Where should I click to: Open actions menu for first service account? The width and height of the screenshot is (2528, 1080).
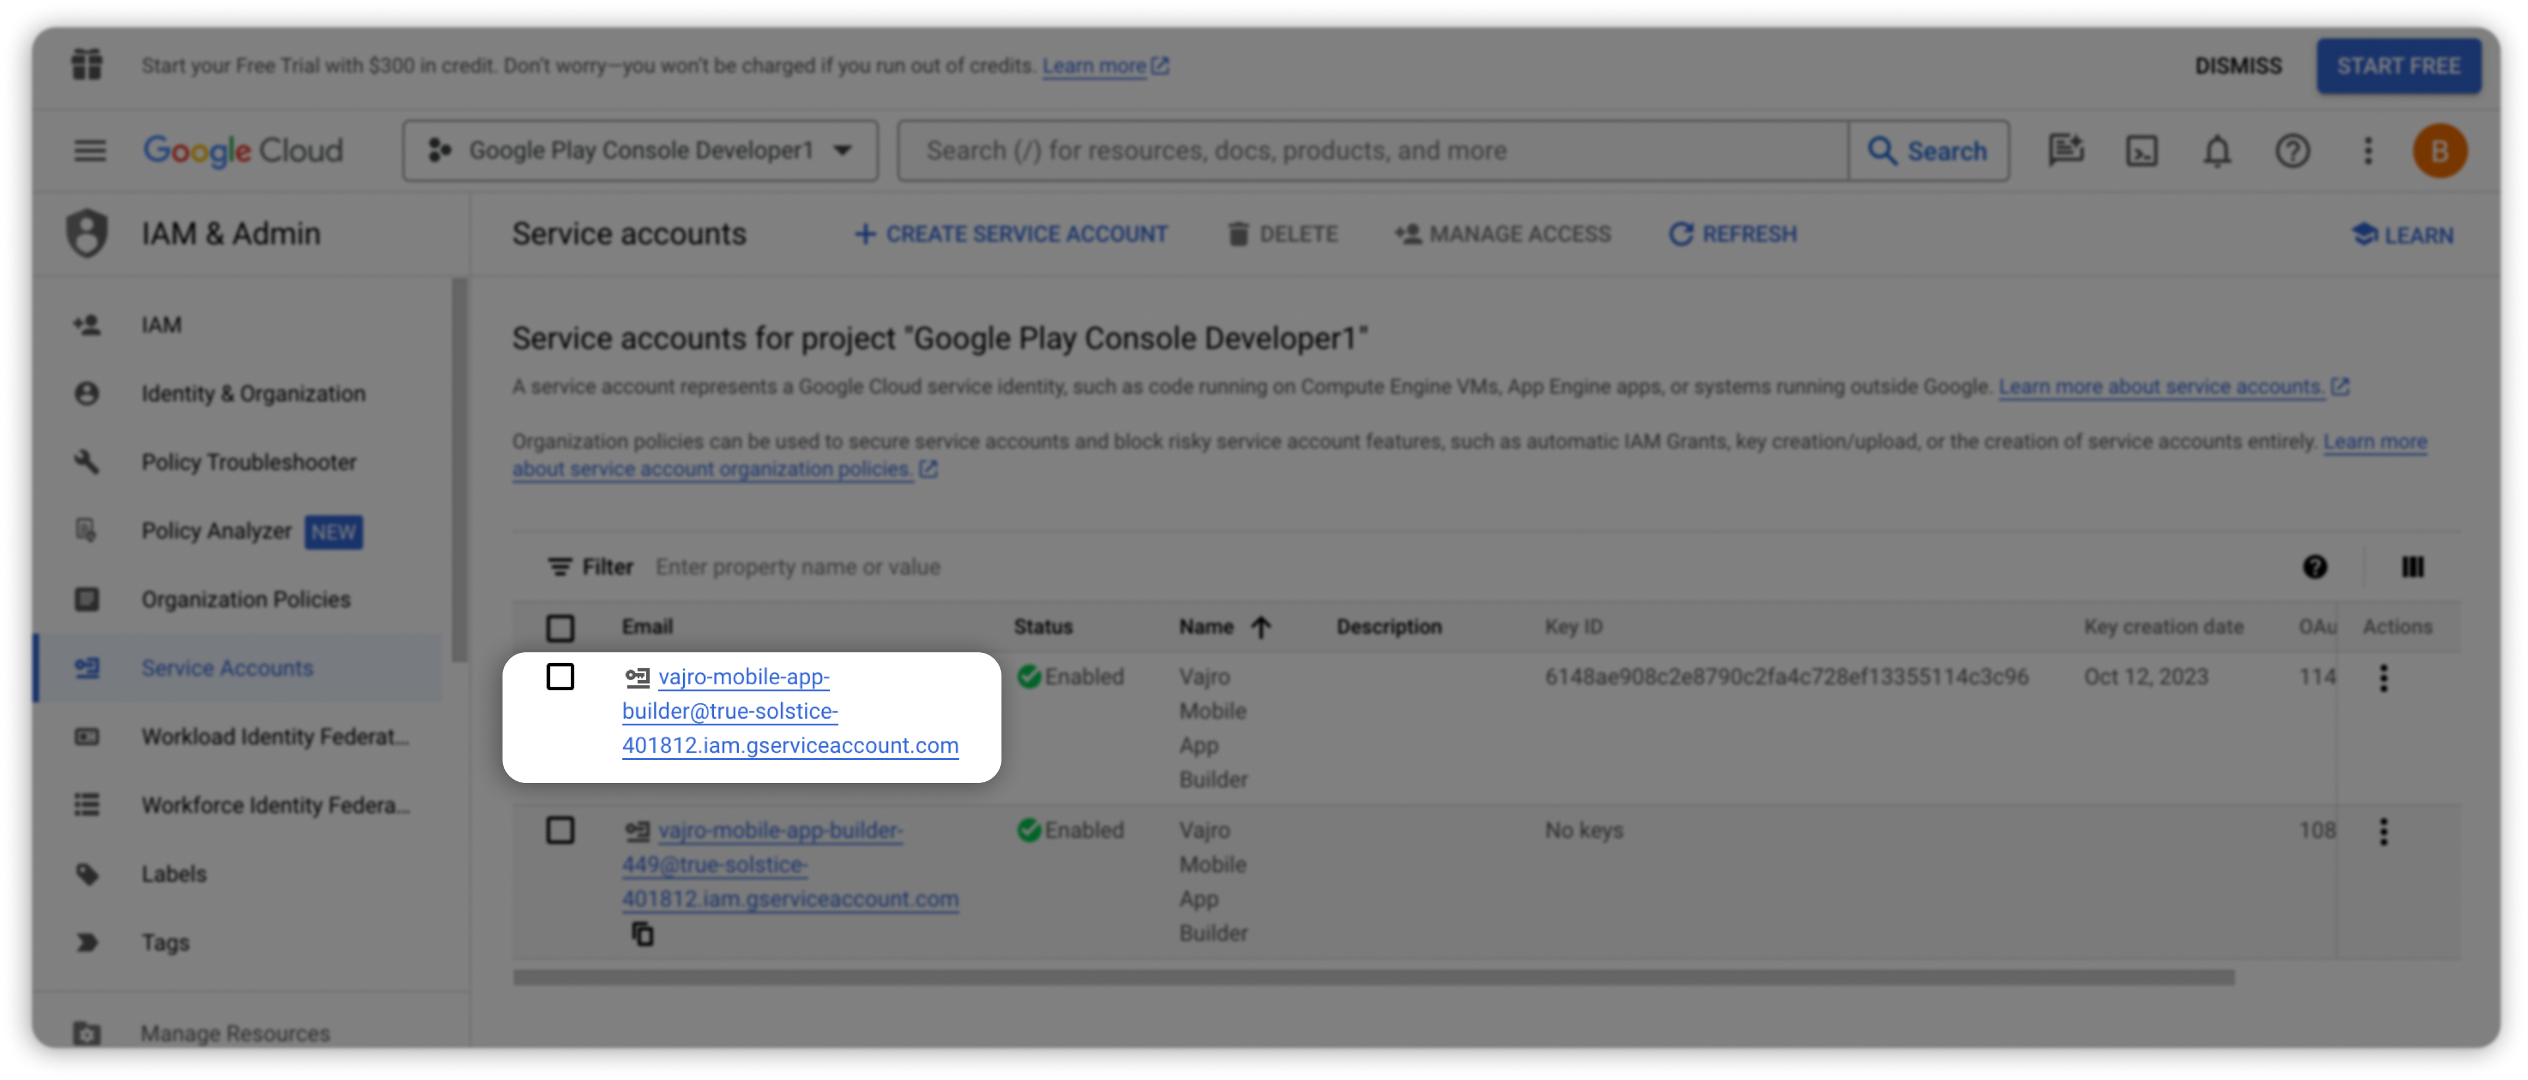[2384, 677]
